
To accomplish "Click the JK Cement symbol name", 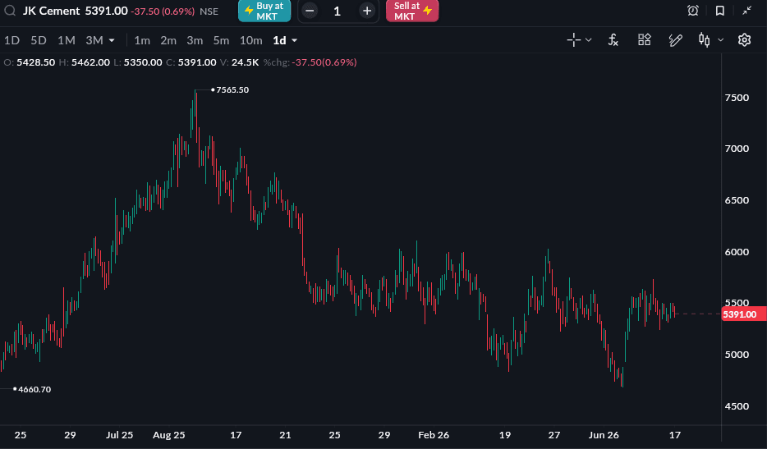I will [52, 11].
